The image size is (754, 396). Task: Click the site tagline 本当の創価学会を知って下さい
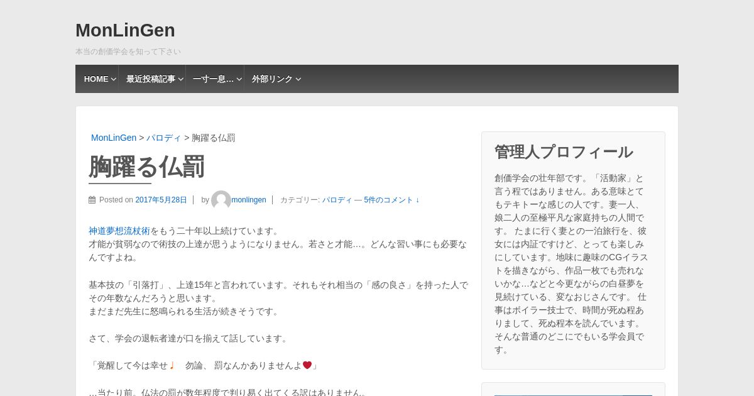(x=128, y=52)
